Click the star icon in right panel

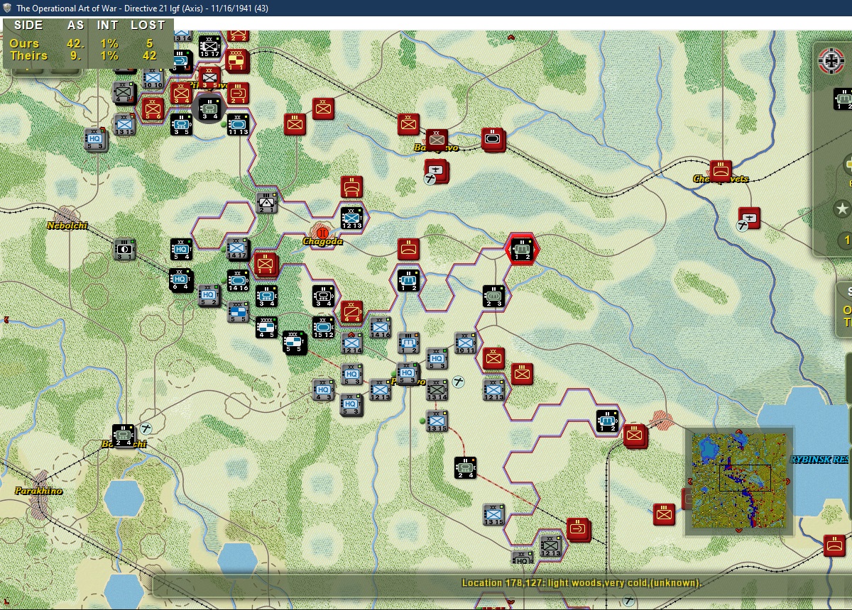click(x=842, y=209)
